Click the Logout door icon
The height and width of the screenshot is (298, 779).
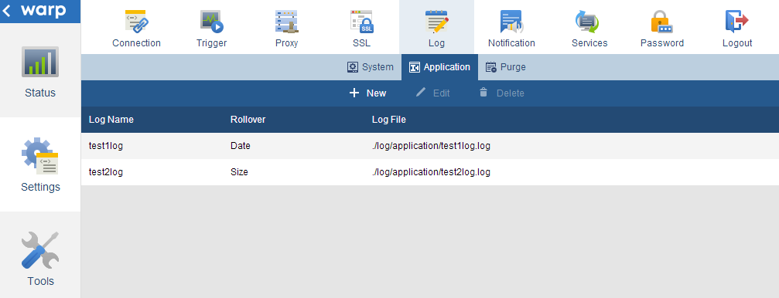click(x=737, y=22)
